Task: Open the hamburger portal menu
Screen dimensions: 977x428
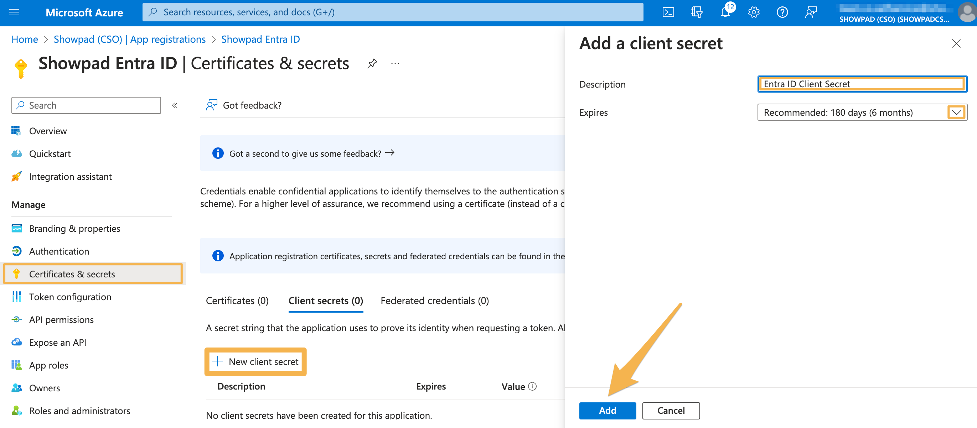Action: (x=14, y=12)
